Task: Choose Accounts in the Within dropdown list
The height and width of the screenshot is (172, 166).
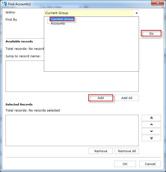Action: click(58, 23)
